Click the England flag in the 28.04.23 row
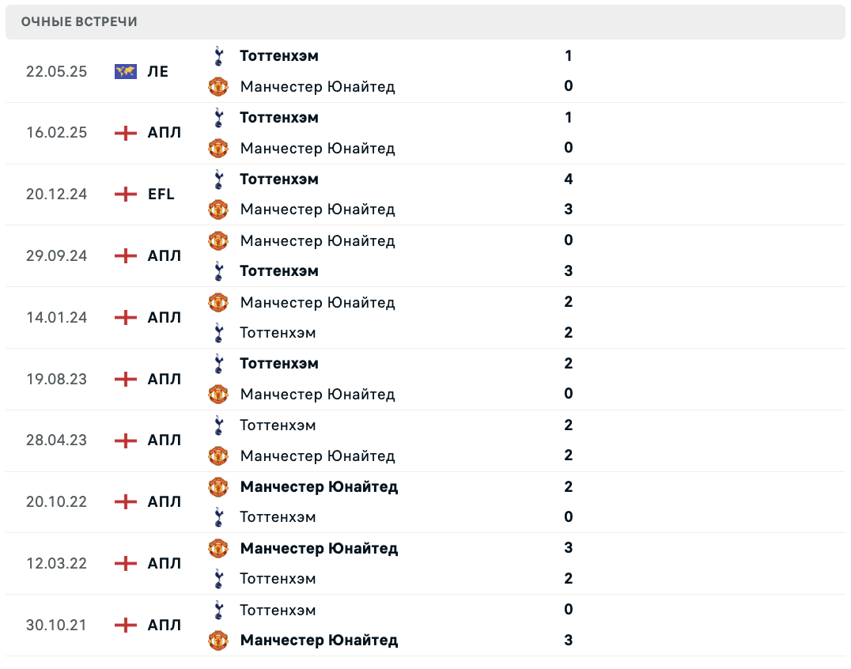Viewport: 851px width, 669px height. click(125, 440)
